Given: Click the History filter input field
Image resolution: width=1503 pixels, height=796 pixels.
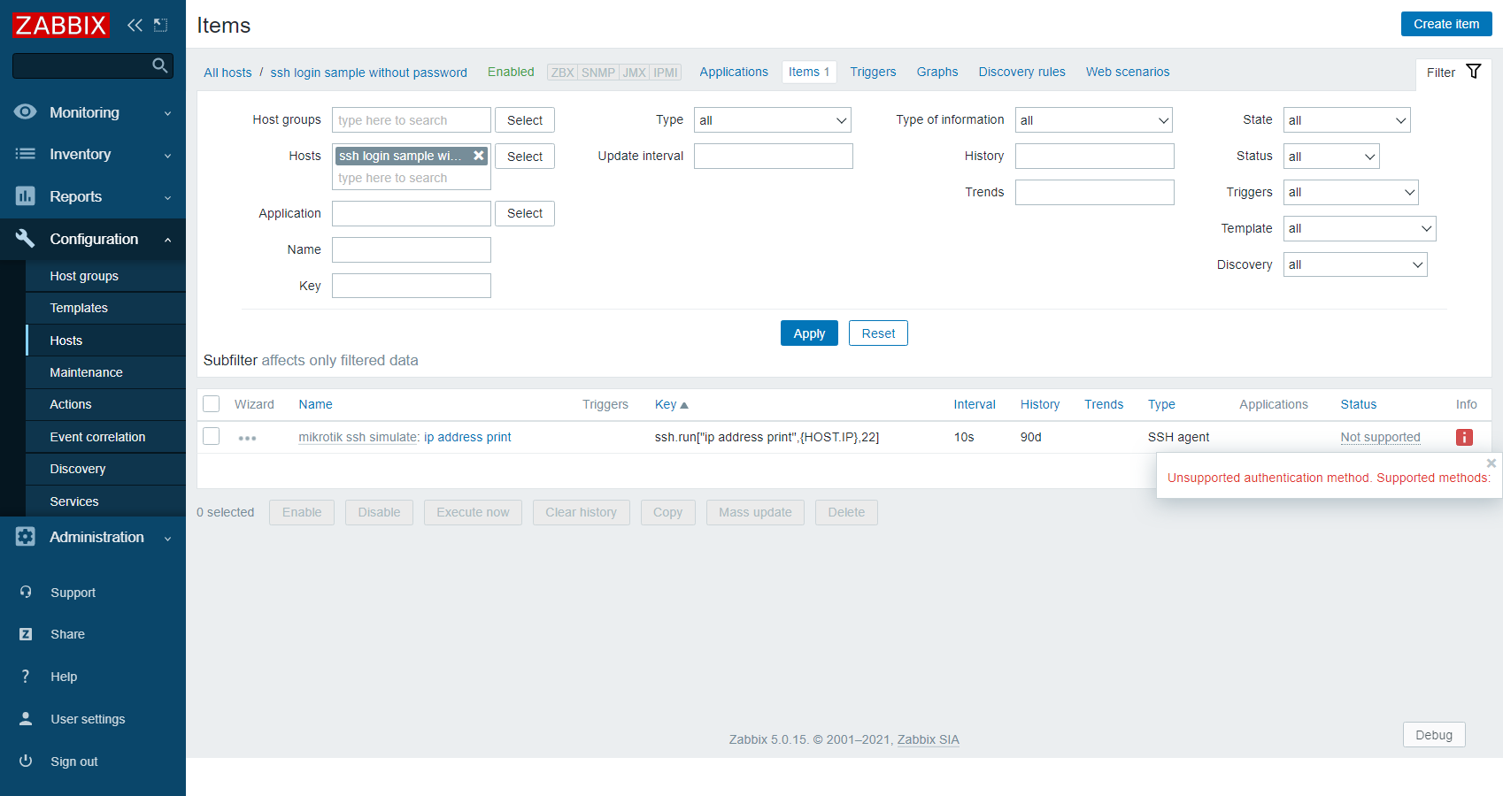Looking at the screenshot, I should 1095,157.
